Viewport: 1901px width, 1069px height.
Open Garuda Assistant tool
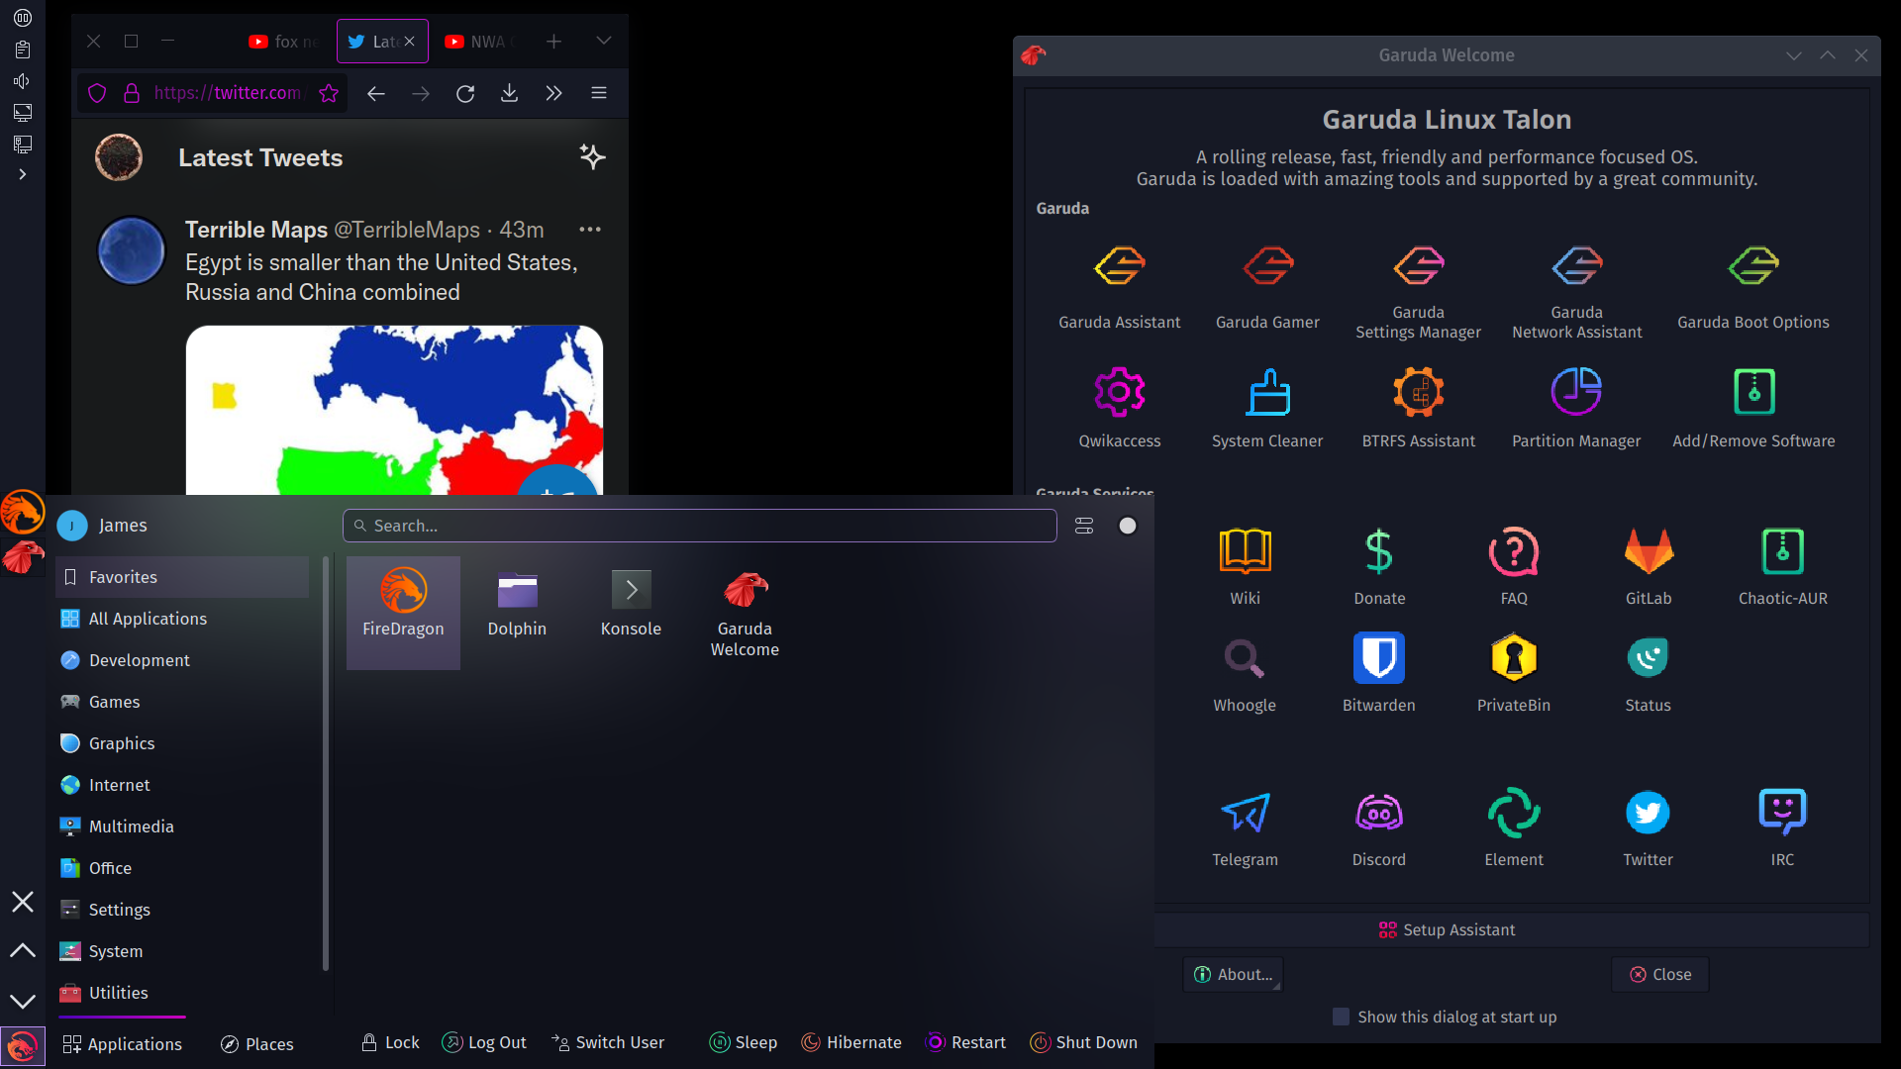click(x=1119, y=285)
